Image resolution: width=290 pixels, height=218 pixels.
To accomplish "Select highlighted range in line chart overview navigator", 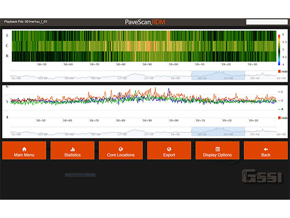I will click(x=218, y=131).
